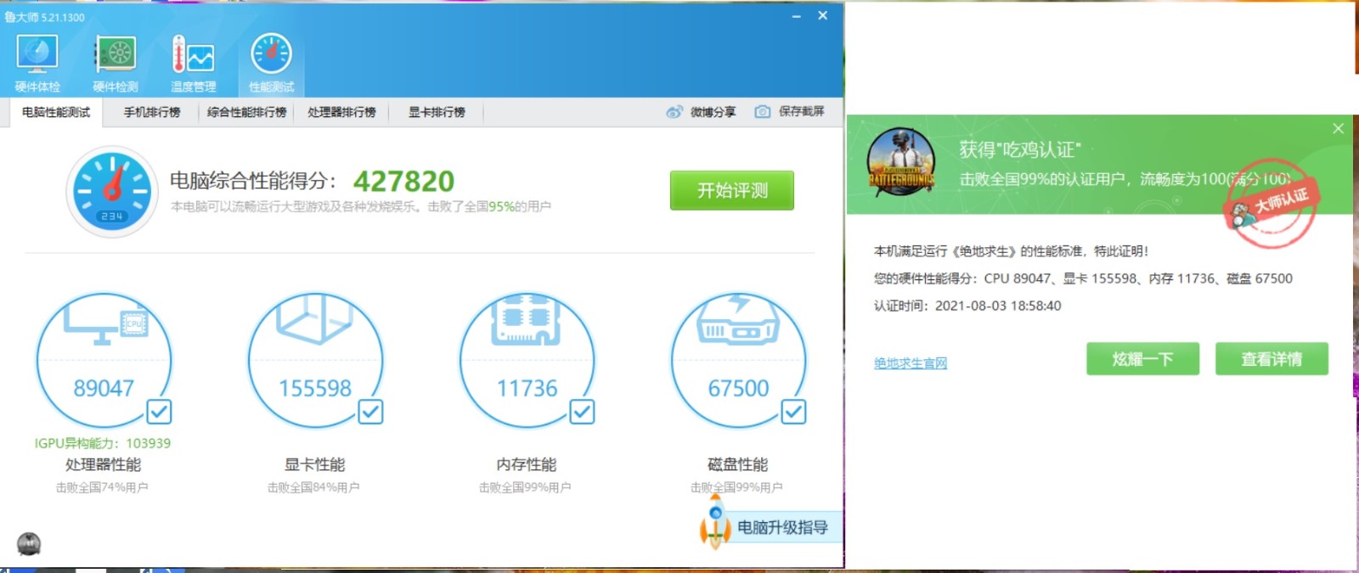1359x573 pixels.
Task: Click the 击败全国84%用户 text
Action: point(313,487)
